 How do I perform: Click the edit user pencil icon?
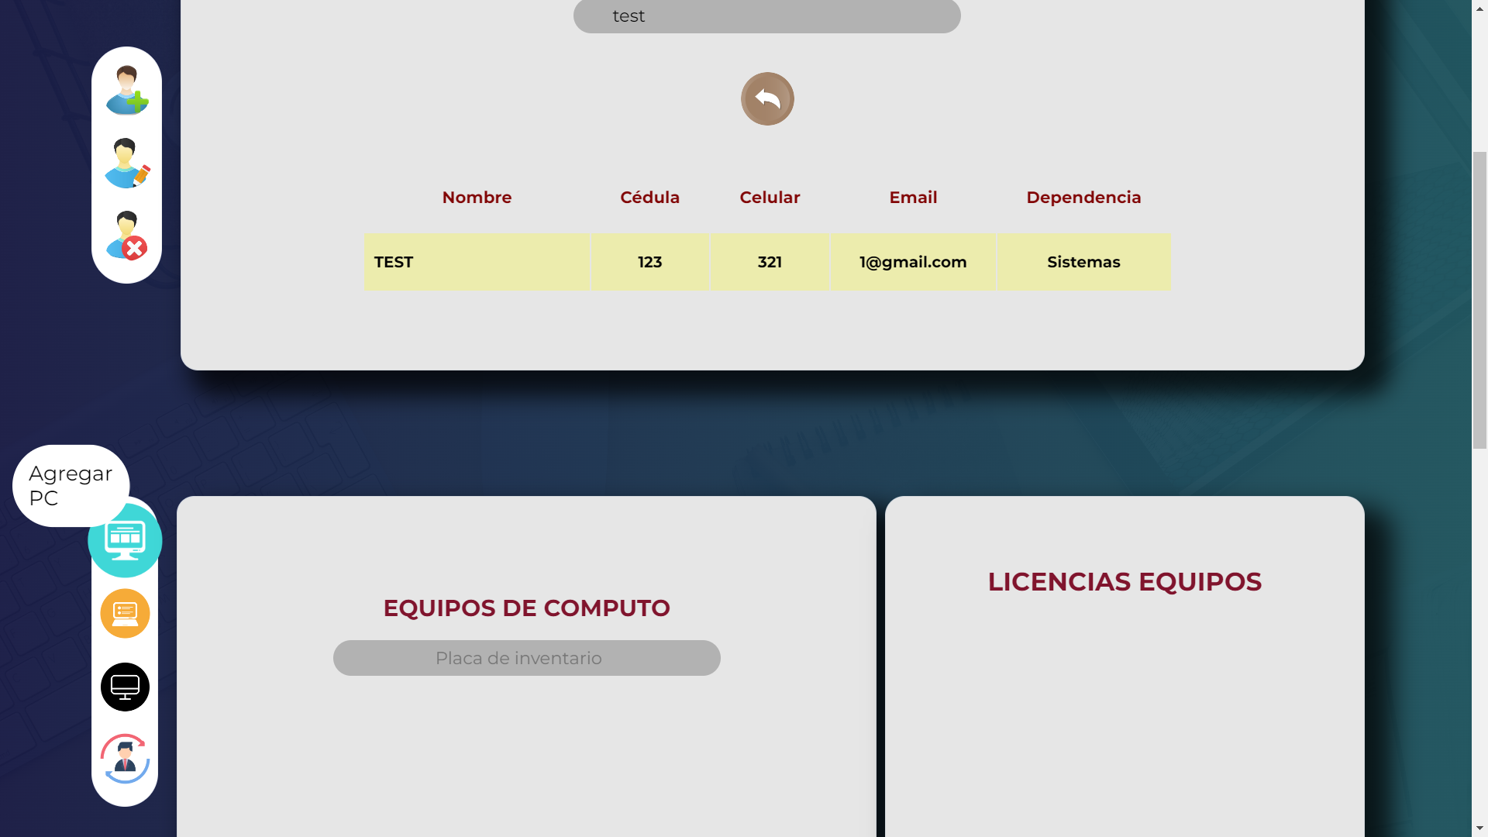point(127,164)
